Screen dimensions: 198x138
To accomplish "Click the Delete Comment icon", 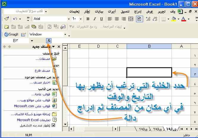I will [x=41, y=27].
